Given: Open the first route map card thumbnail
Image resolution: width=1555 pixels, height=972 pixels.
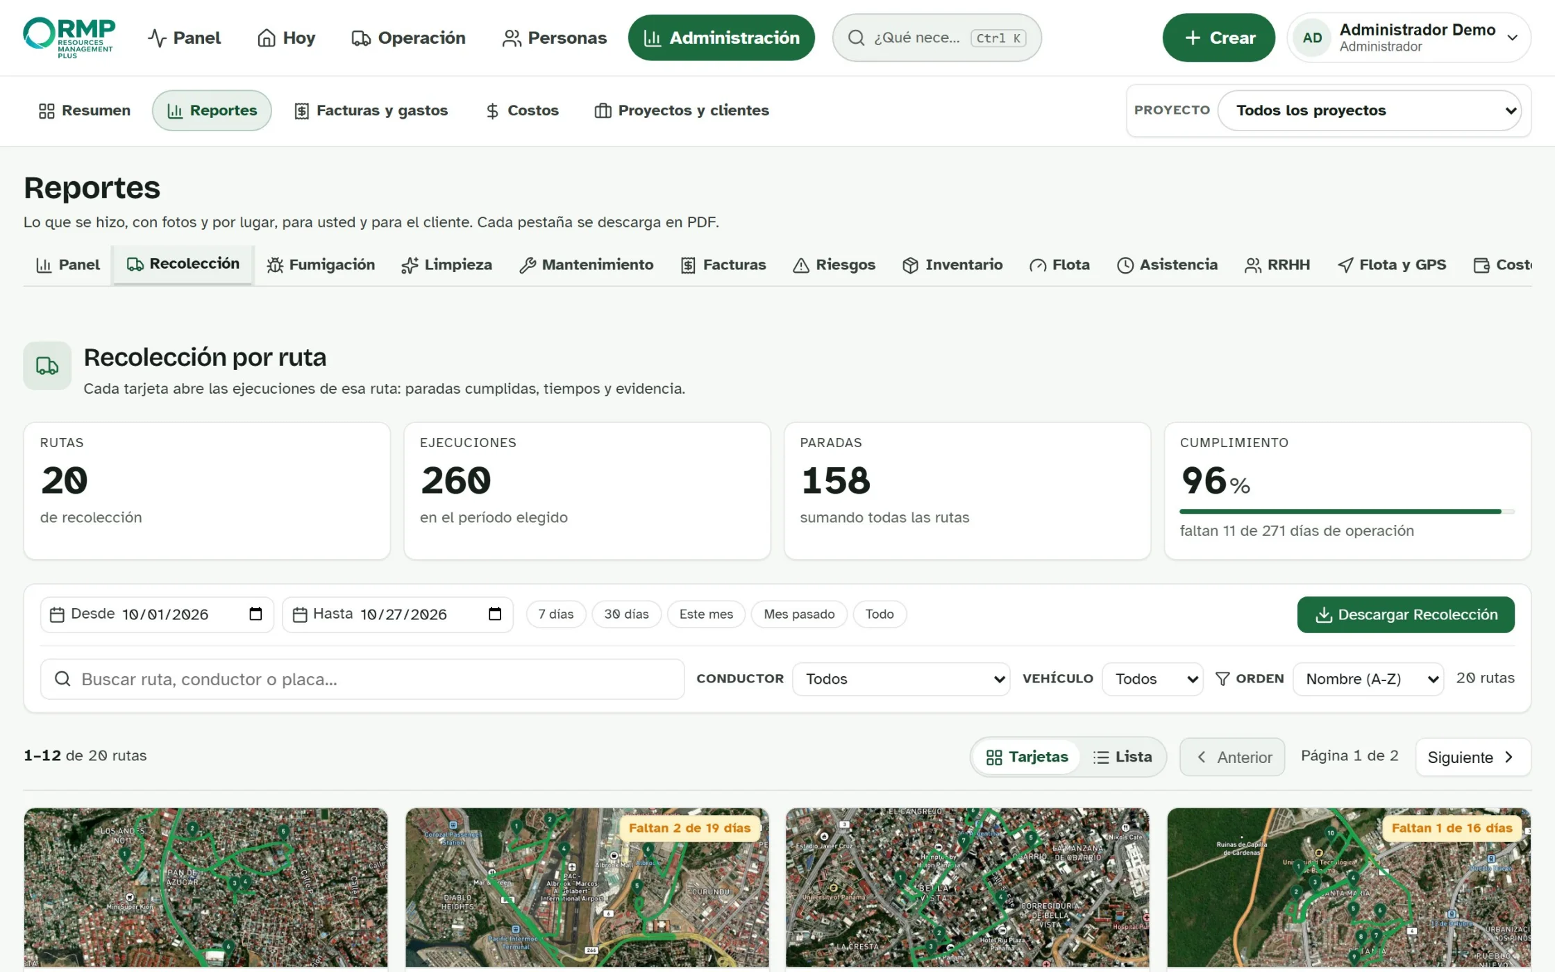Looking at the screenshot, I should 205,887.
